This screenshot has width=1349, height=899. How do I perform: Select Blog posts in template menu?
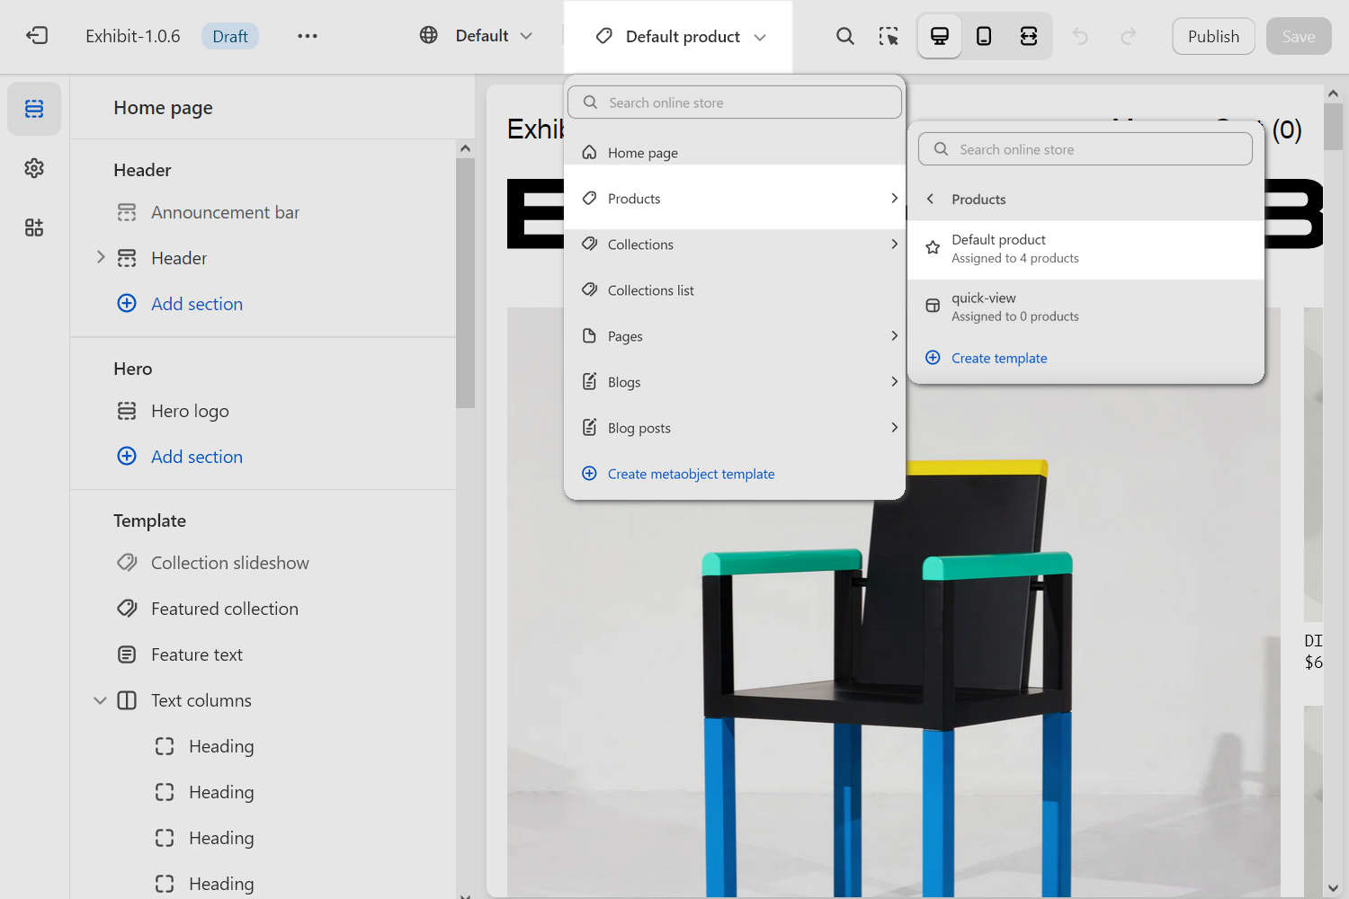point(735,428)
